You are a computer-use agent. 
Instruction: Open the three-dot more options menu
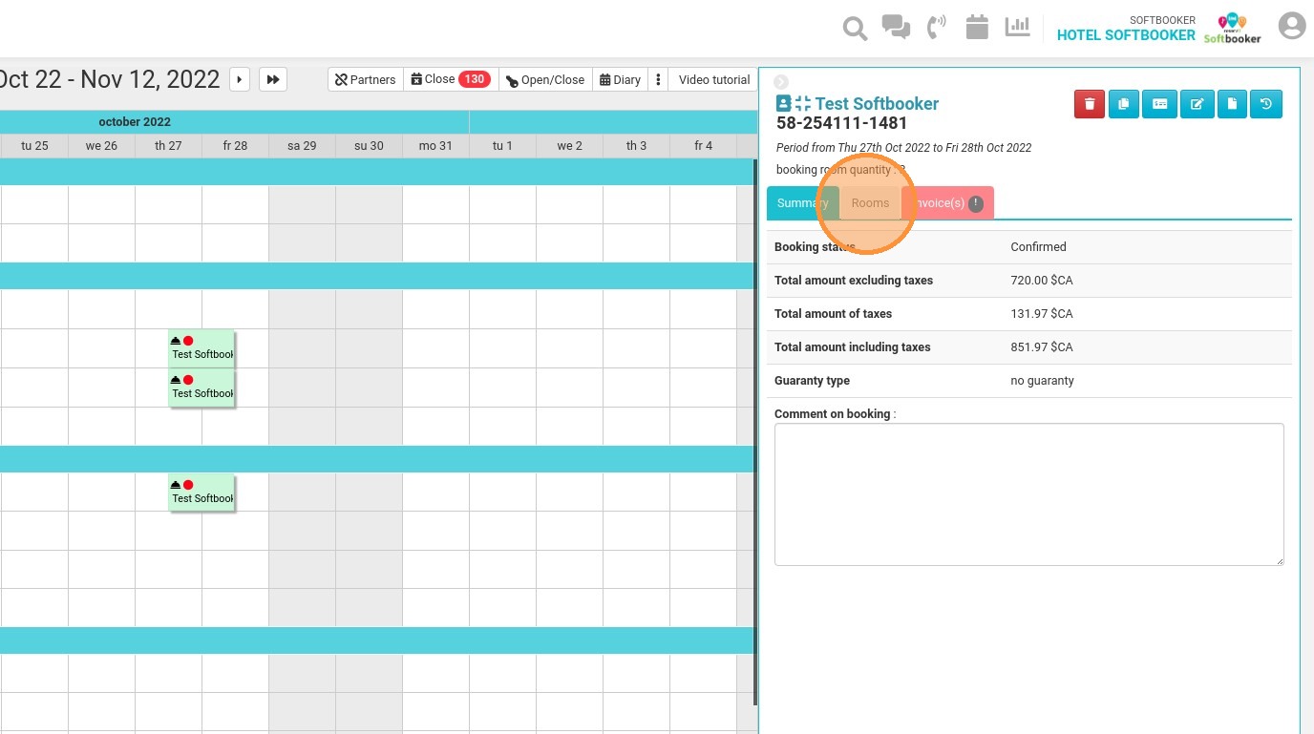point(658,79)
